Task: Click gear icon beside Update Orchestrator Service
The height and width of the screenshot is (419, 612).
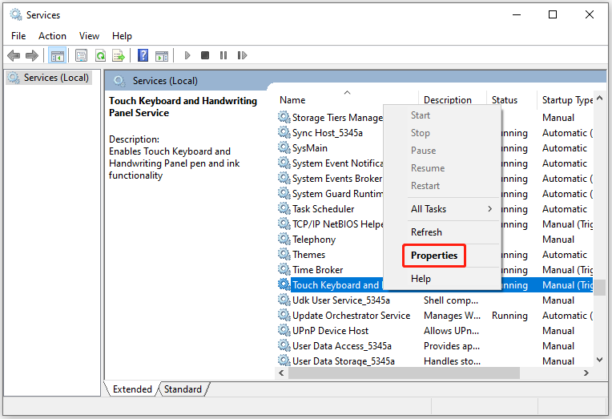Action: (x=284, y=315)
